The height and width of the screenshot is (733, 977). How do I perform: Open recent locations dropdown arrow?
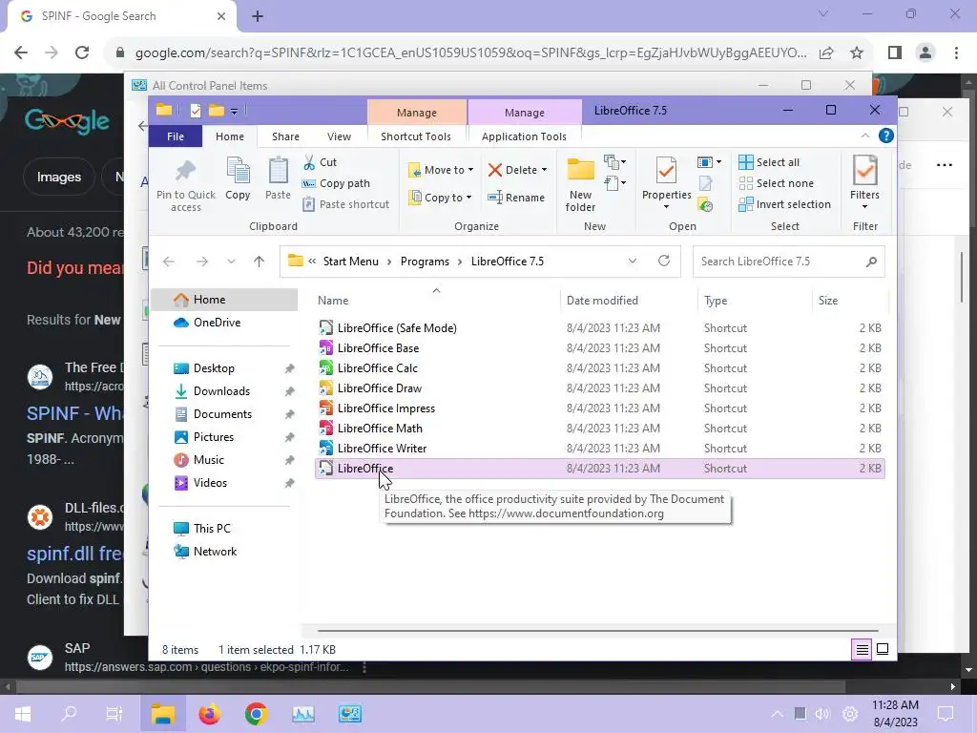coord(231,262)
